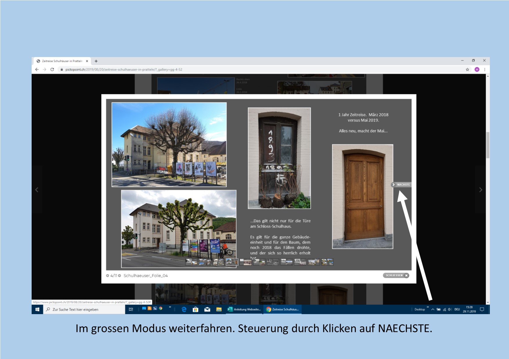Open Microsoft Store from the taskbar

pyautogui.click(x=196, y=309)
